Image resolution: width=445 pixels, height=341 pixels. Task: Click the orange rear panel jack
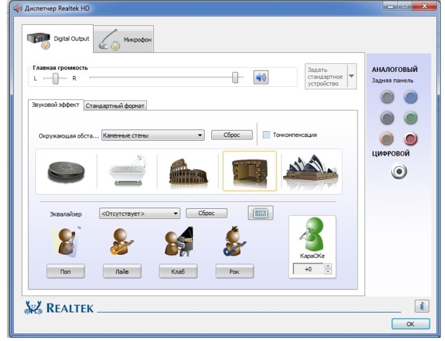click(387, 139)
